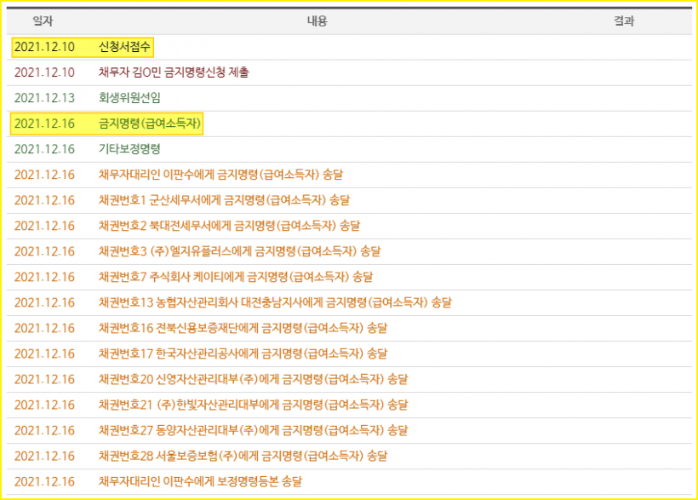
Task: Select 채권번호16 전북신용보증재단 row
Action: coord(350,329)
